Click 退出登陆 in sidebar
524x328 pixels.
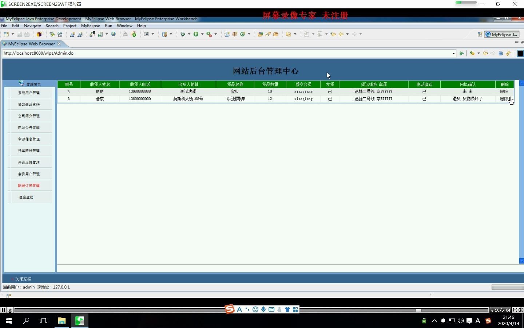[26, 197]
